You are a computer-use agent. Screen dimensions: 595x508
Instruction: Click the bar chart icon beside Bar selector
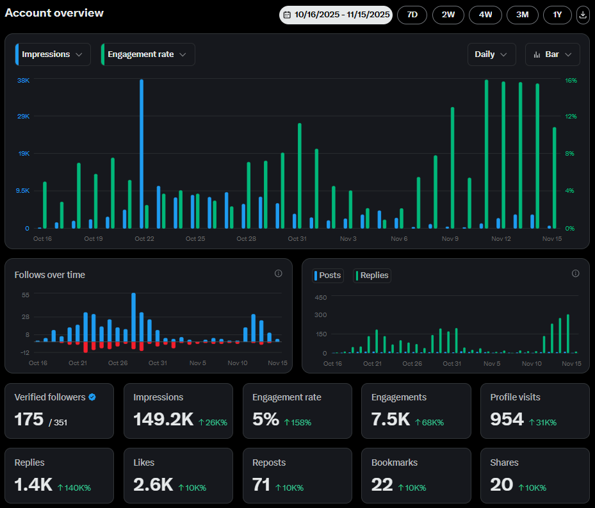tap(538, 54)
